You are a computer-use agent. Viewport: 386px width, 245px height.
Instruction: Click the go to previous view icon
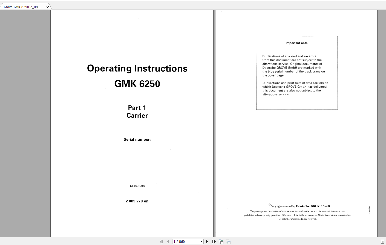[221, 242]
